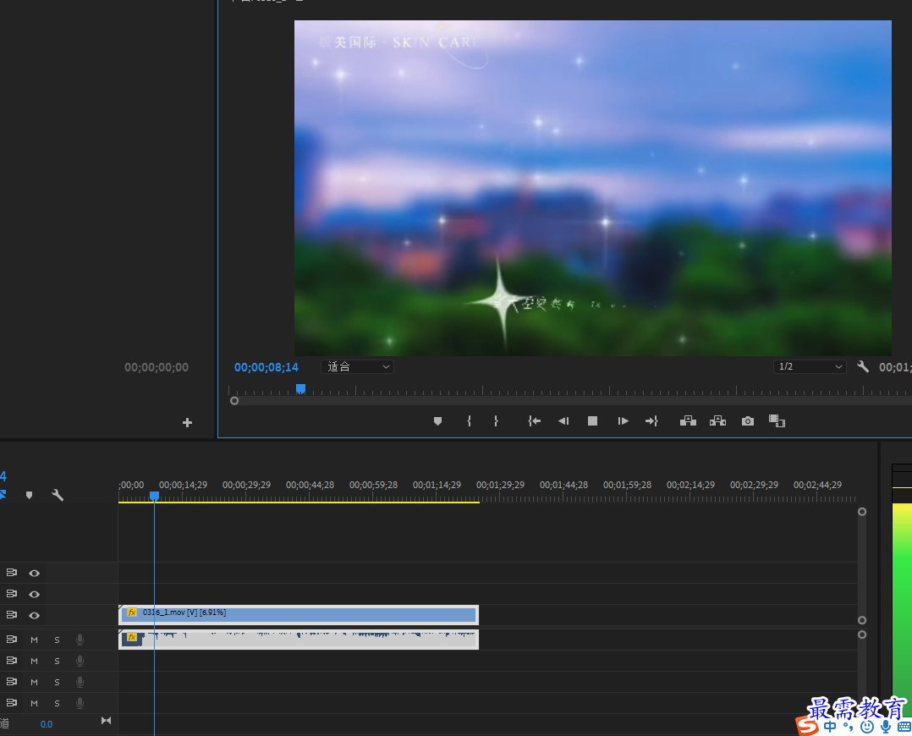The height and width of the screenshot is (736, 912).
Task: Export frame with the camera icon
Action: coord(747,420)
